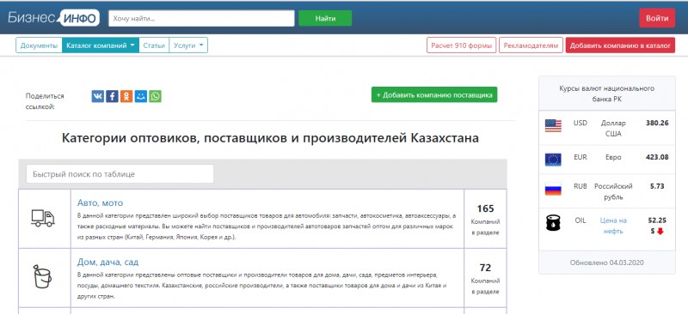Click the truck icon for Авто, мото

pyautogui.click(x=43, y=218)
